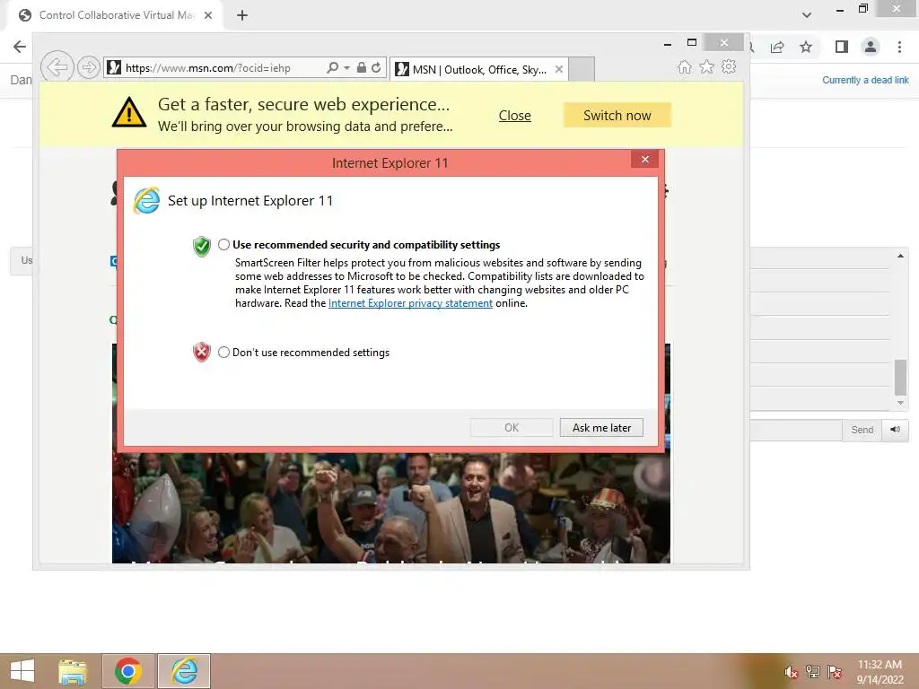919x689 pixels.
Task: Click the Send button in chat
Action: coord(862,430)
